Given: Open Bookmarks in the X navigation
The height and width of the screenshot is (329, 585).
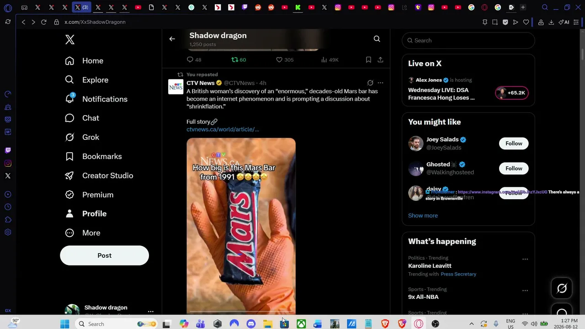Looking at the screenshot, I should coord(95,156).
